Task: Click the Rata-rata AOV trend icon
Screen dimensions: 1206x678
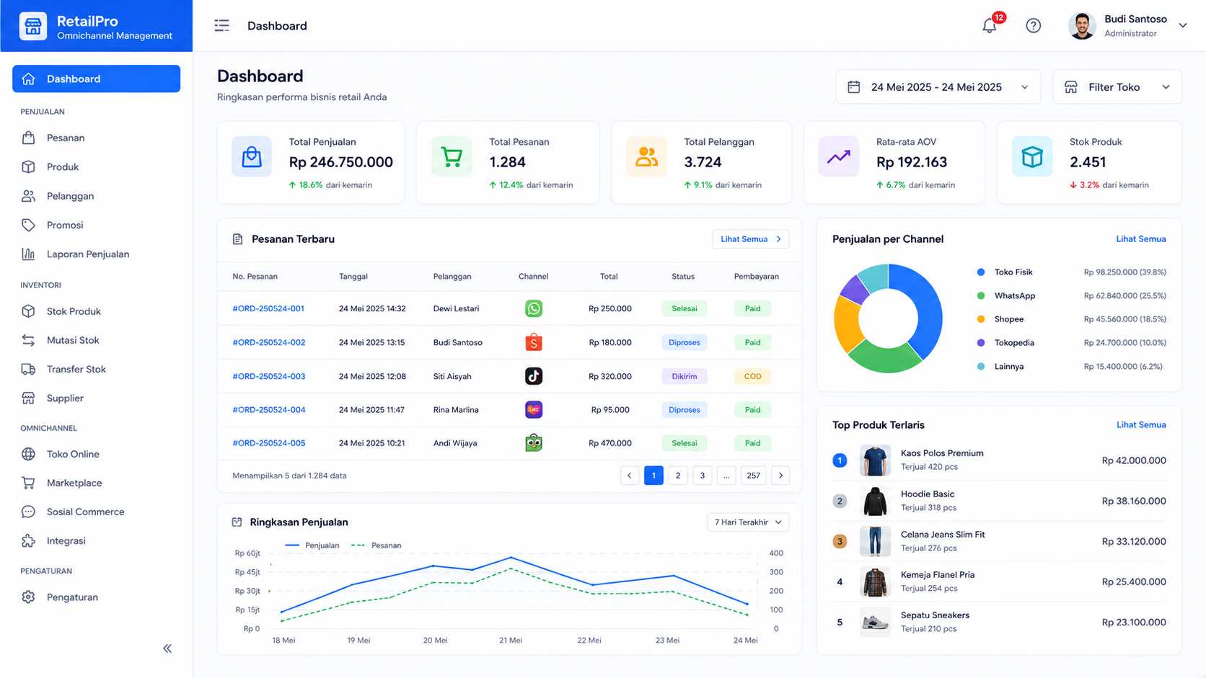Action: pos(838,156)
